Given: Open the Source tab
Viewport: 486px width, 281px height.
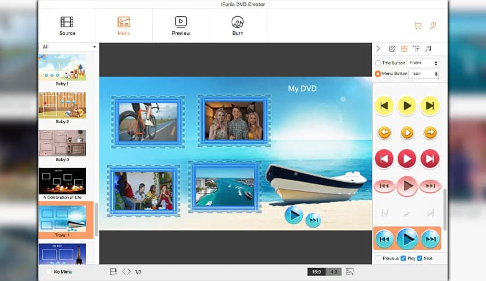Looking at the screenshot, I should click(x=67, y=26).
